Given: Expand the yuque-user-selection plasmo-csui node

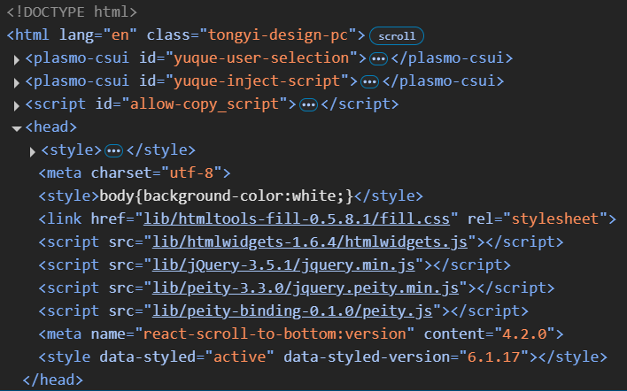Looking at the screenshot, I should 17,60.
